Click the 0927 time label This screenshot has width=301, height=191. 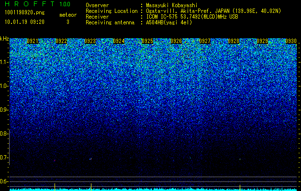click(x=205, y=41)
